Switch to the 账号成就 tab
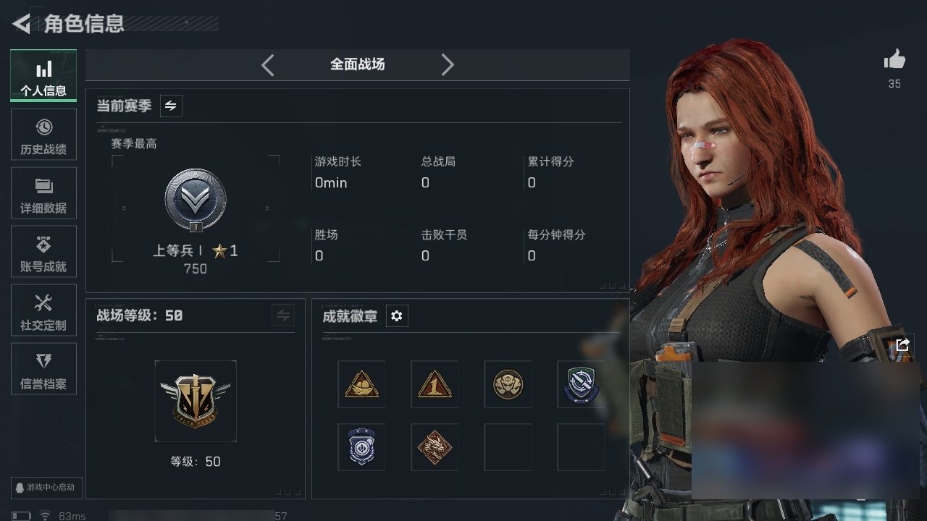This screenshot has height=521, width=927. pyautogui.click(x=43, y=252)
